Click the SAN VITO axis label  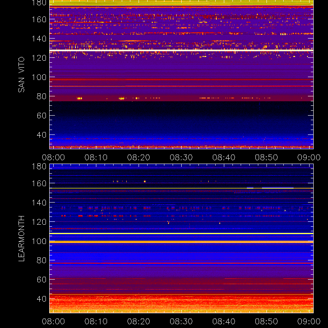[21, 75]
